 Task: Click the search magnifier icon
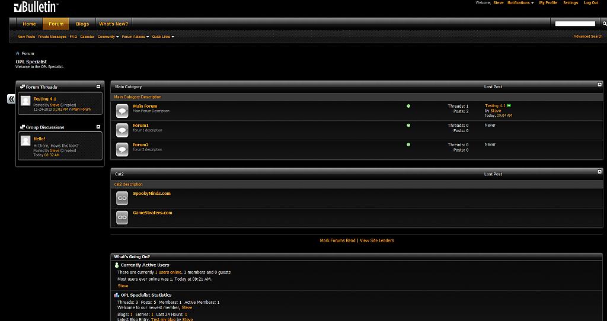point(604,24)
